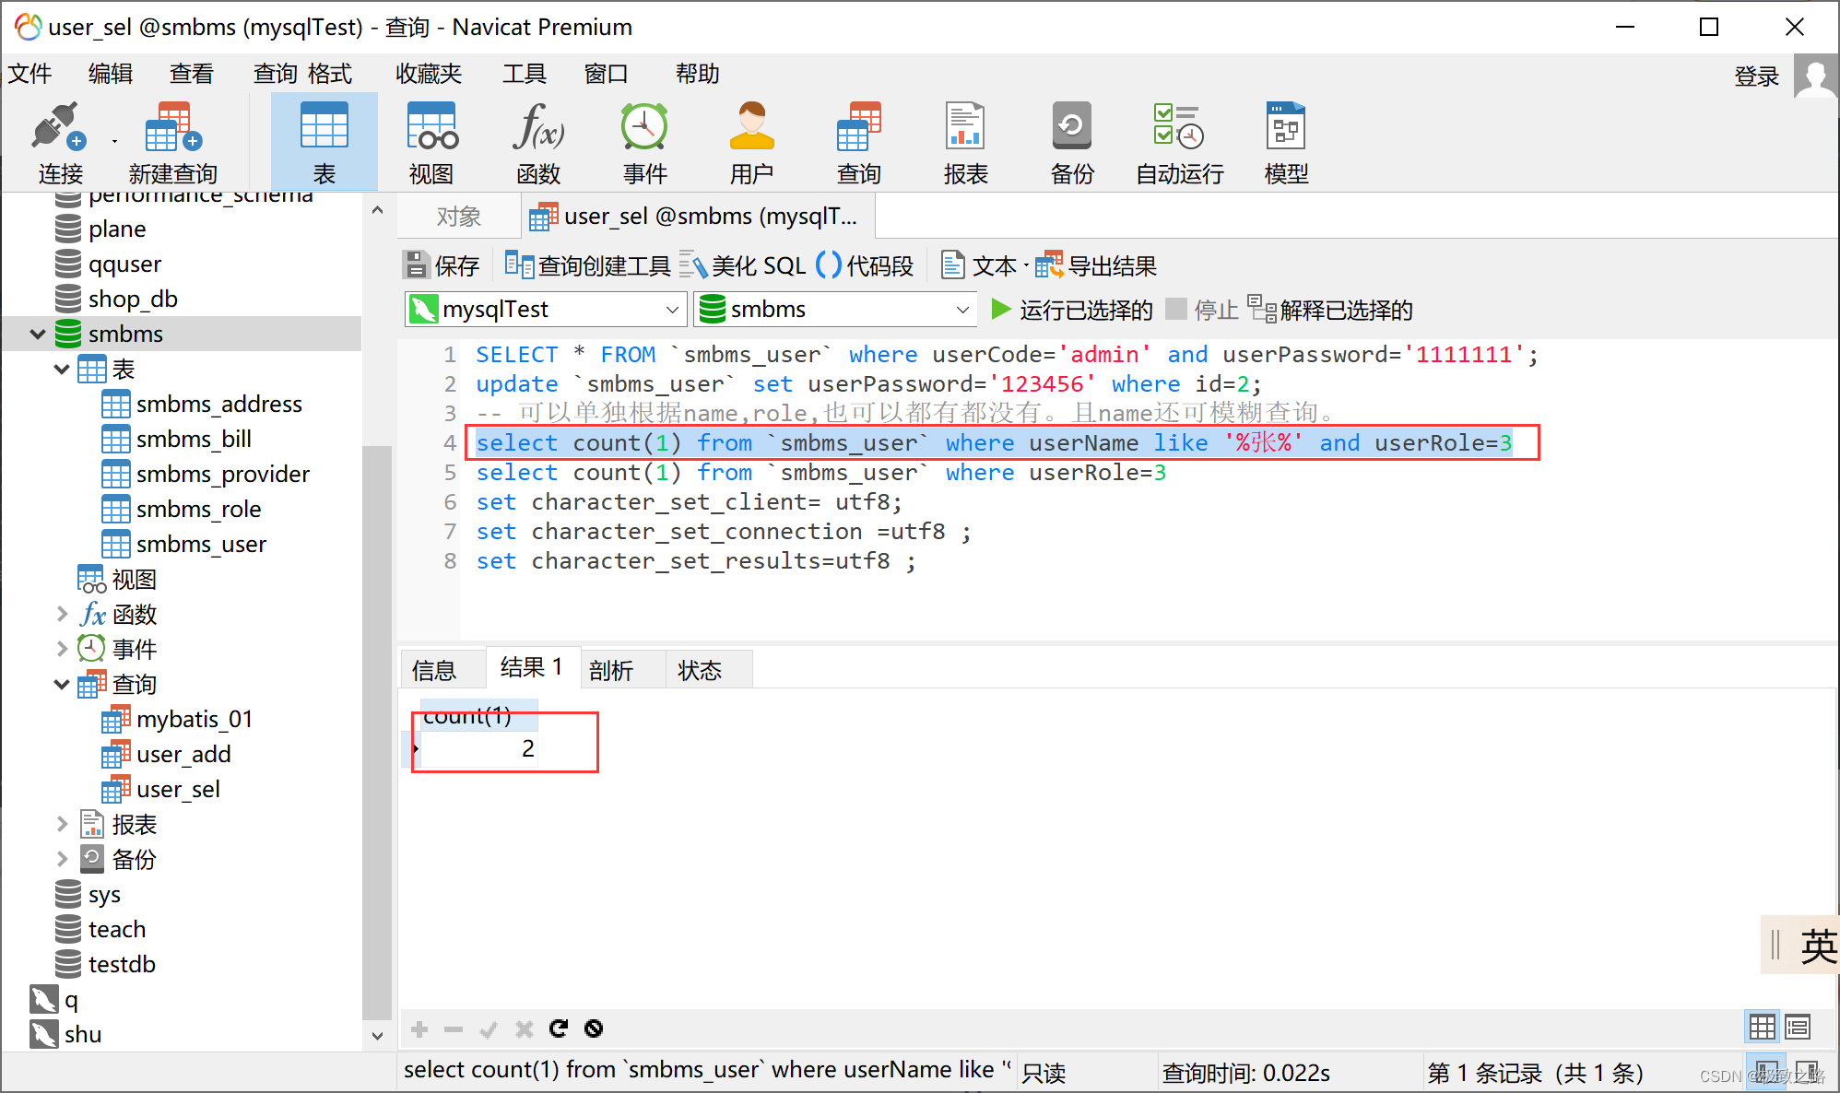This screenshot has height=1093, width=1840.
Task: Collapse the smbms database node
Action: point(38,334)
